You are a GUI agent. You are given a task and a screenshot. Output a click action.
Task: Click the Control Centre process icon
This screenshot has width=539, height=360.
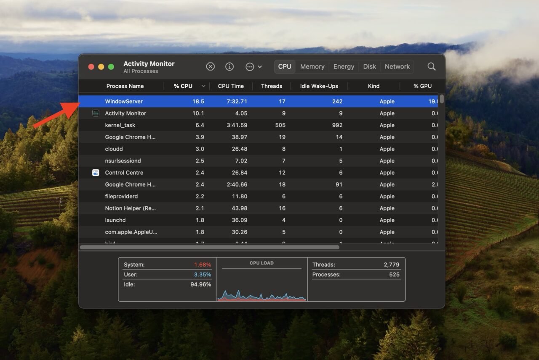[x=96, y=172]
